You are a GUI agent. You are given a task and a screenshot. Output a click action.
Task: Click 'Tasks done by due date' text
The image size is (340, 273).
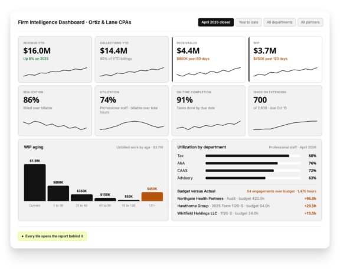195,108
